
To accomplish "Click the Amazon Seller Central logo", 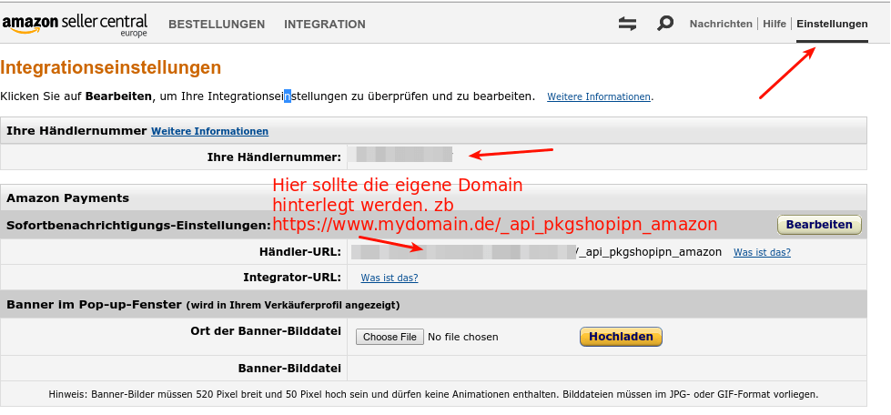I will [75, 24].
